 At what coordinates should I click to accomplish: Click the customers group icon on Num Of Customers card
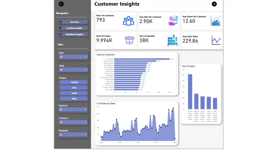pos(128,21)
